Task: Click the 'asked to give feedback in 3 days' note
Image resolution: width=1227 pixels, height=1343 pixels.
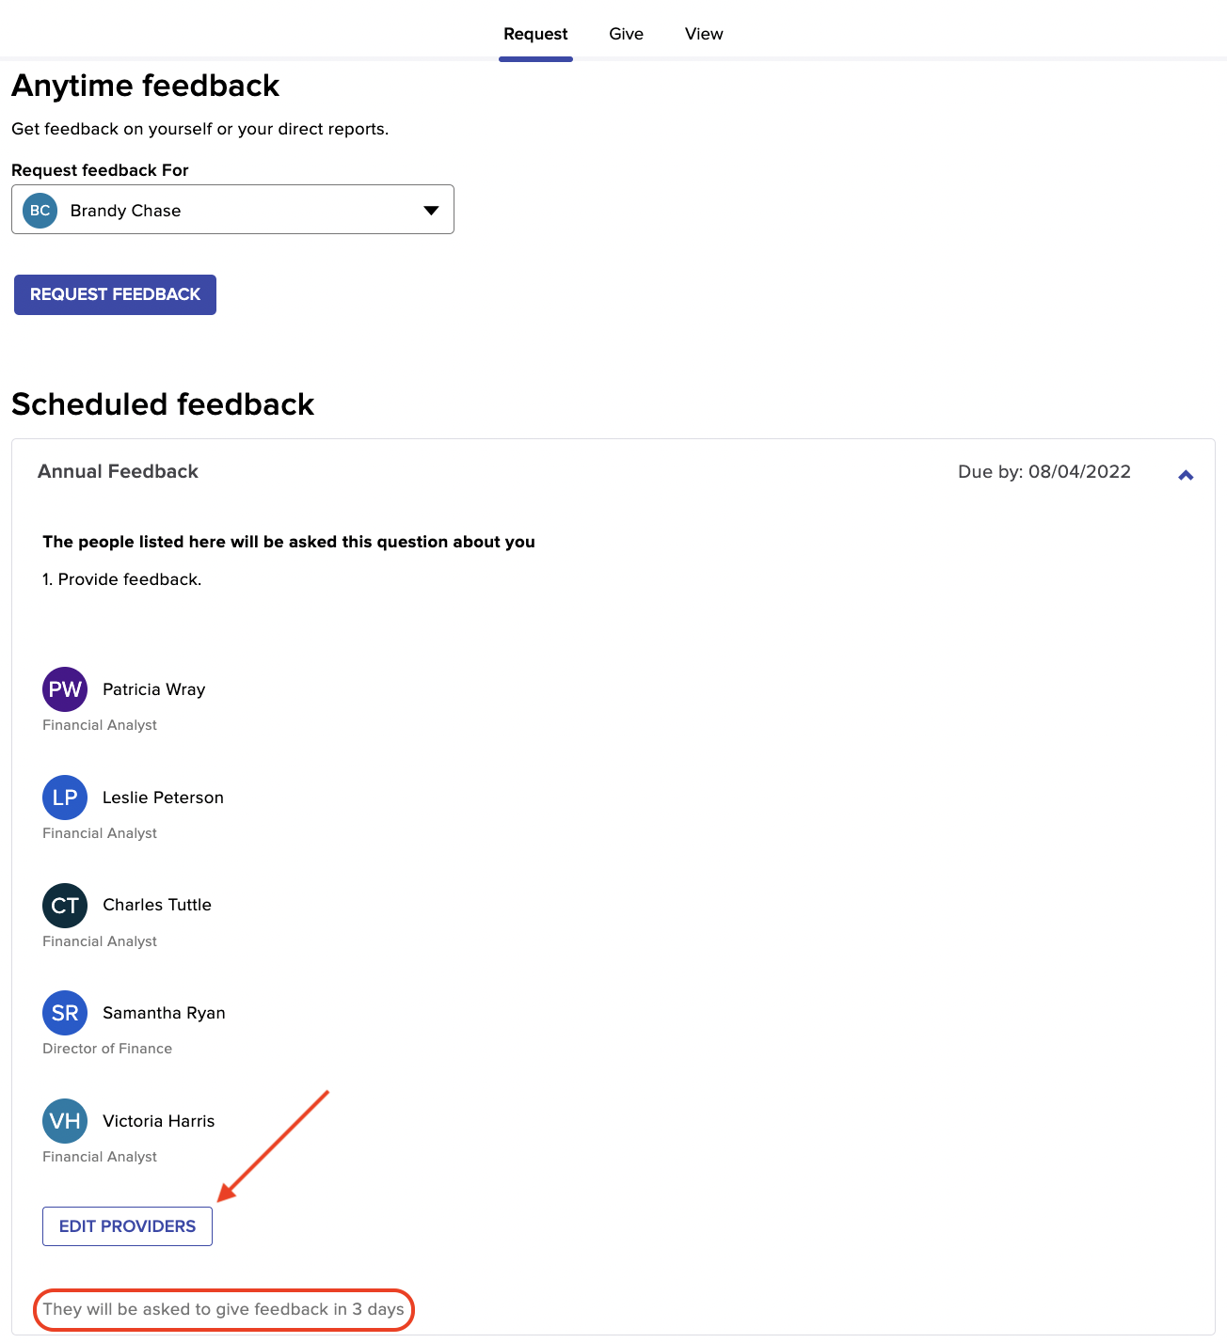Action: 223,1309
